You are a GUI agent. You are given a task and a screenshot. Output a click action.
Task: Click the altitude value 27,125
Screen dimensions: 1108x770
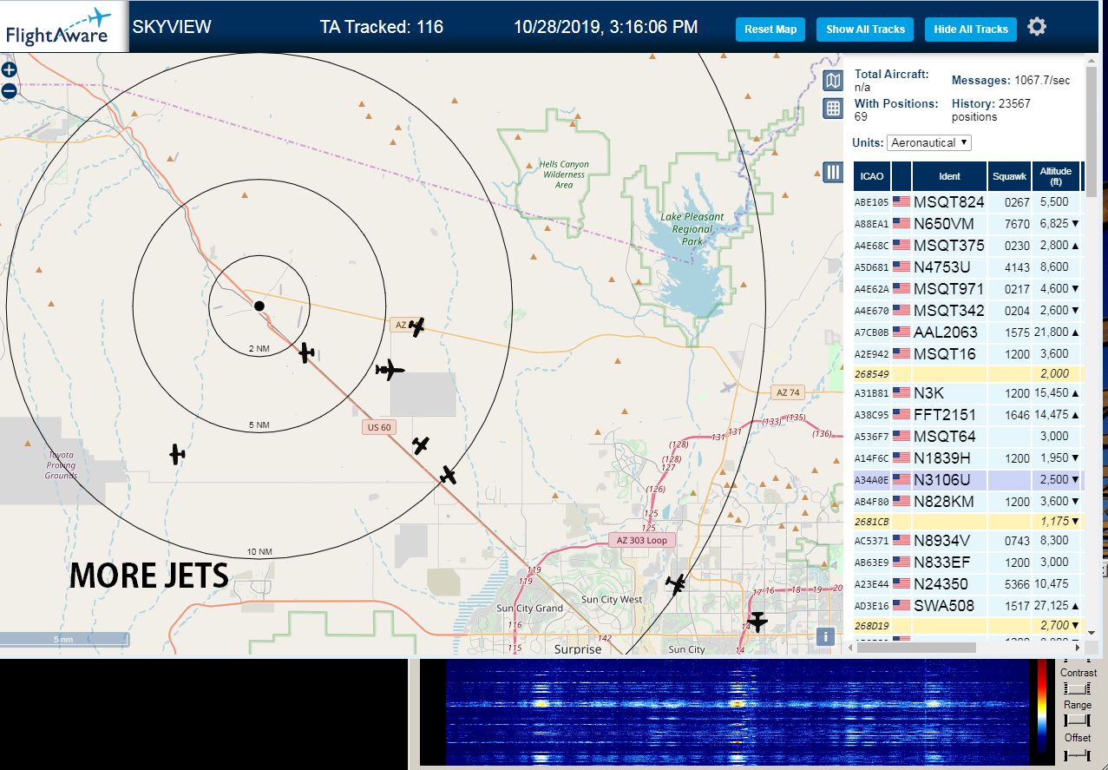1050,606
